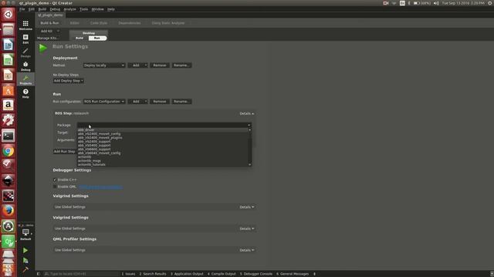The width and height of the screenshot is (494, 277).
Task: Open the General Messages pane
Action: point(293,274)
